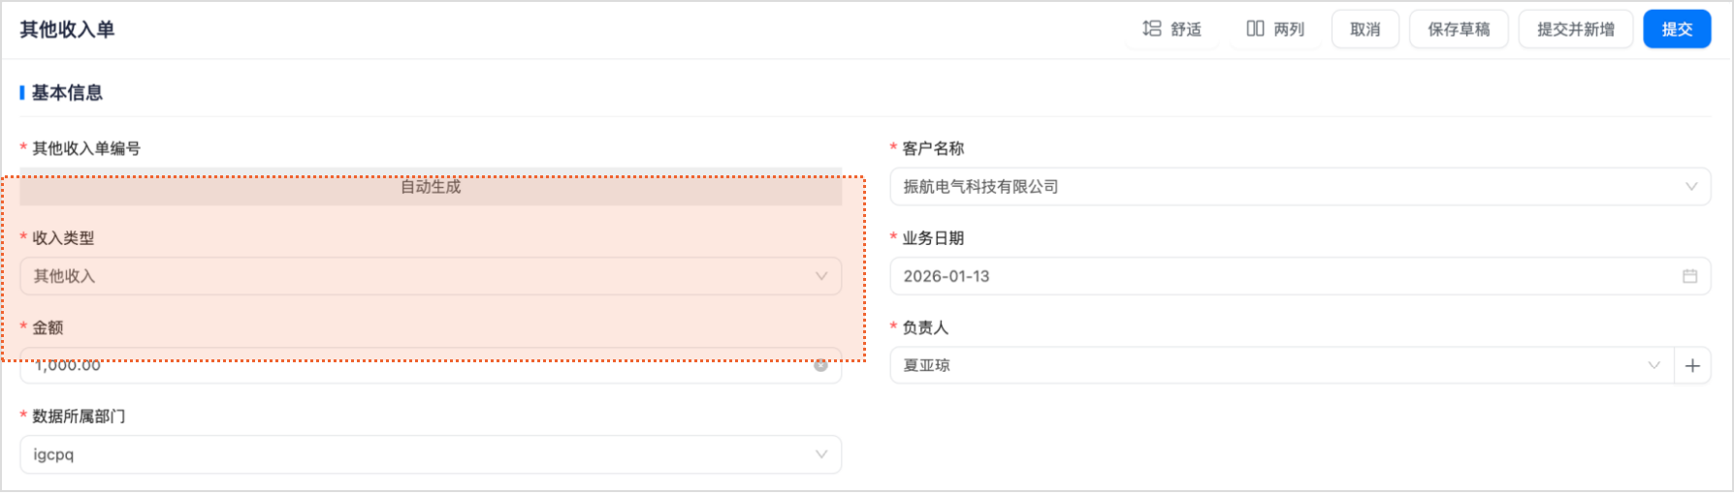Click the density icon beside 舒适
1734x494 pixels.
pos(1152,29)
